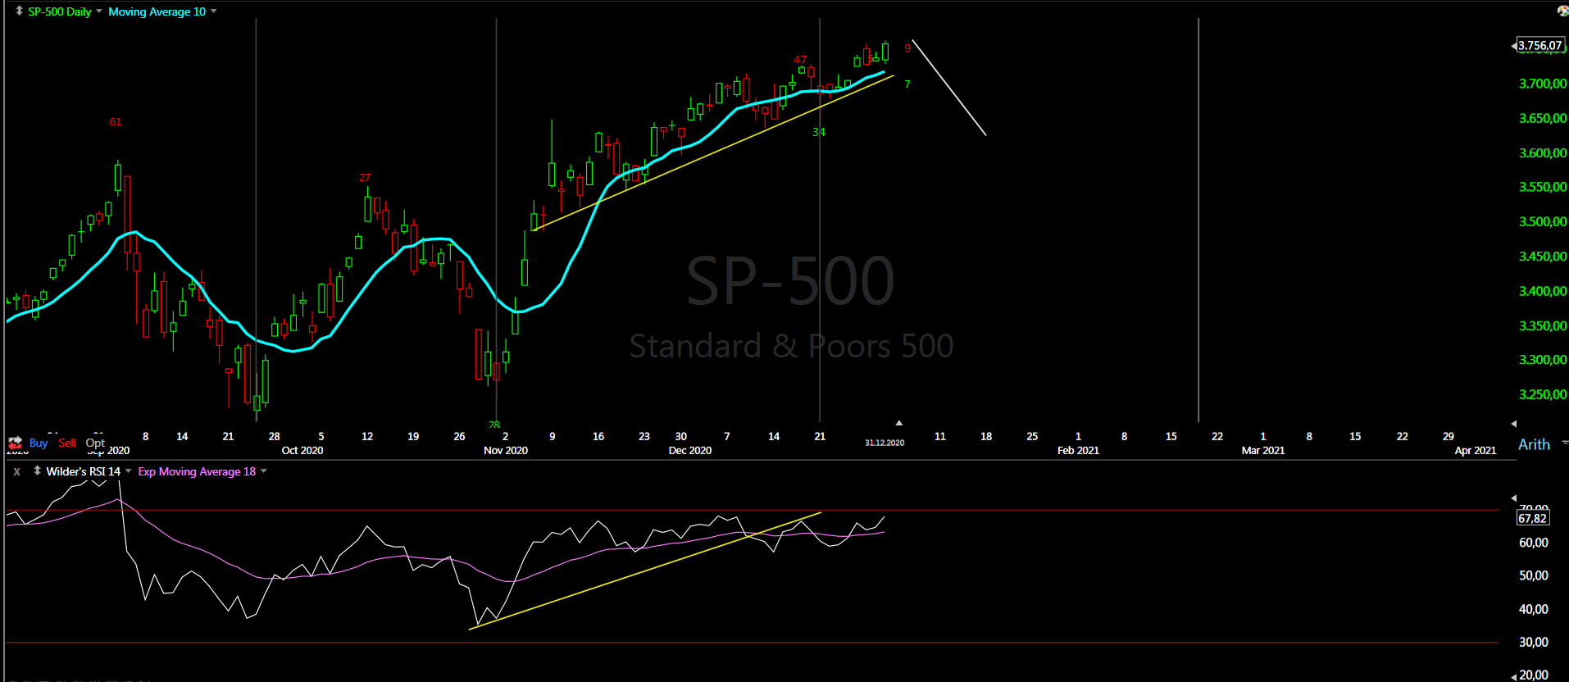Expand the Moving Average 10 dropdown arrow

(214, 11)
